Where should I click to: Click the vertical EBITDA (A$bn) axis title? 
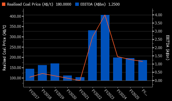pos(168,48)
